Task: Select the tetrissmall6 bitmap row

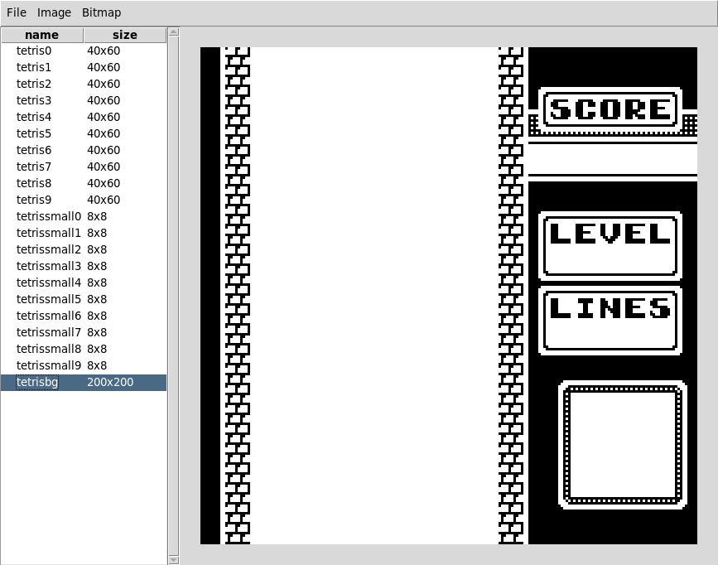Action: [84, 316]
